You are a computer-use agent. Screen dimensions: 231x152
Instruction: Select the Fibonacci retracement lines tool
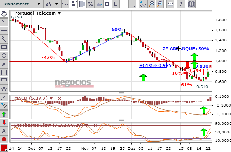(x=4, y=81)
